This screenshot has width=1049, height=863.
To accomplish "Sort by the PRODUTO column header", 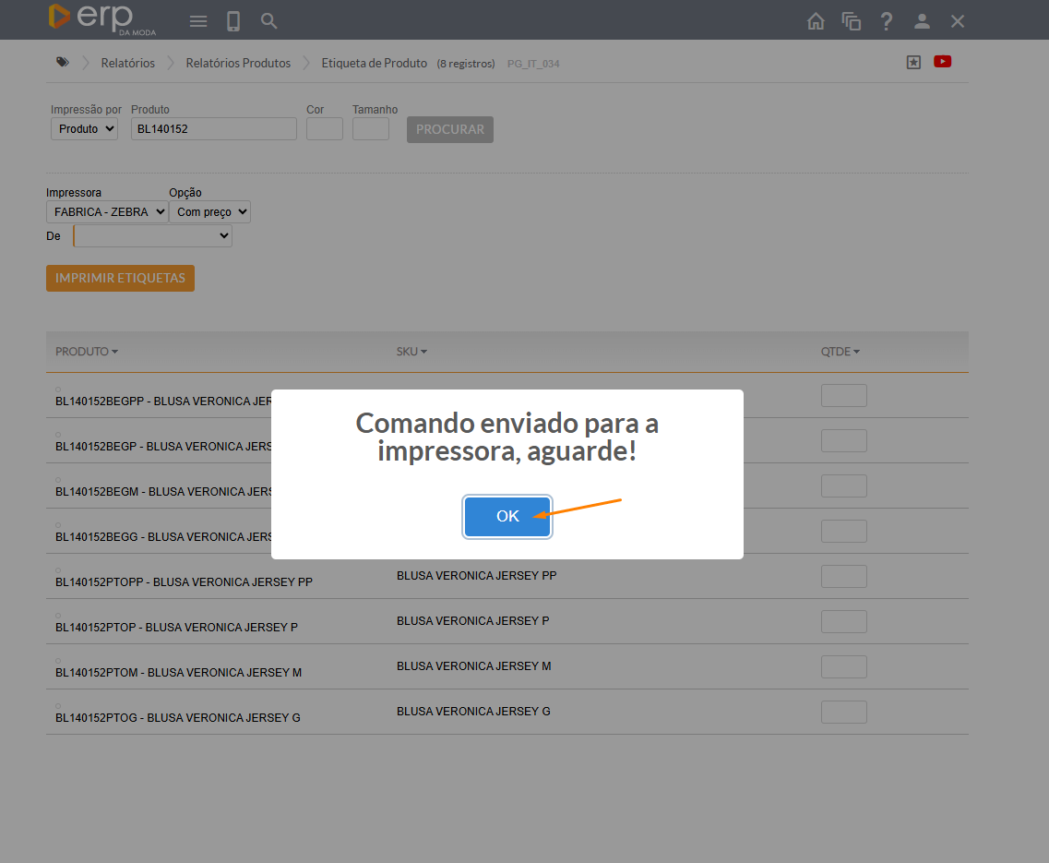I will [86, 352].
